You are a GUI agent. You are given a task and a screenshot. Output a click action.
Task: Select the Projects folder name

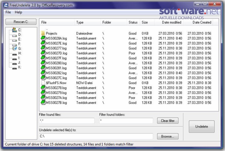pos(52,34)
